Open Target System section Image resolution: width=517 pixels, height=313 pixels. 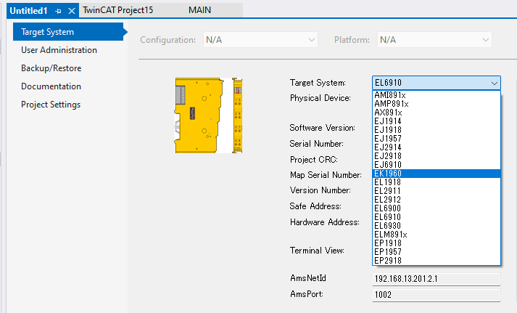(x=68, y=32)
